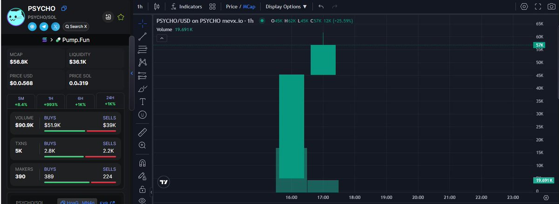Open the emoji icons tool
Image resolution: width=559 pixels, height=204 pixels.
click(143, 114)
